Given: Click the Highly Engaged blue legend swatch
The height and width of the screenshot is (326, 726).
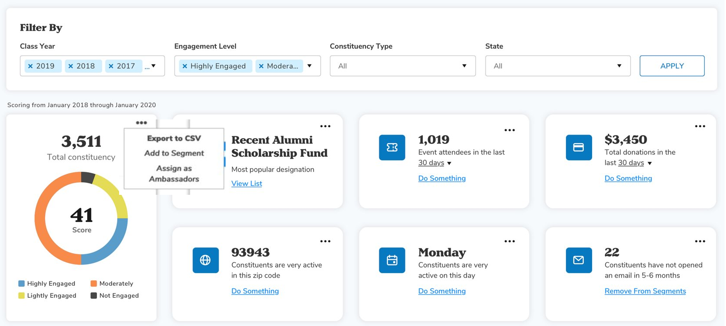Looking at the screenshot, I should pos(21,284).
